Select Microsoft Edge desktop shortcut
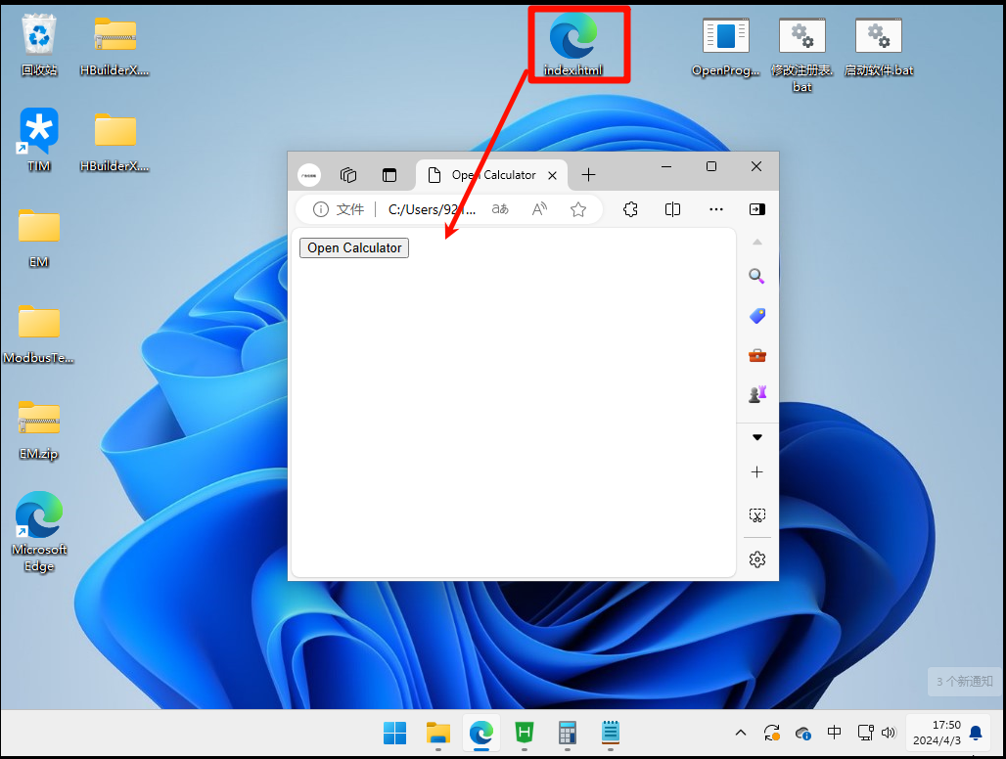 (x=39, y=532)
